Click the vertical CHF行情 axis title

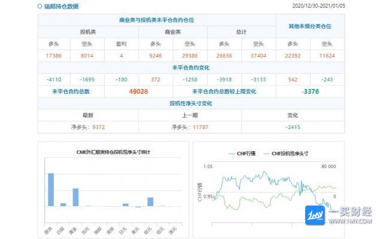coord(200,192)
